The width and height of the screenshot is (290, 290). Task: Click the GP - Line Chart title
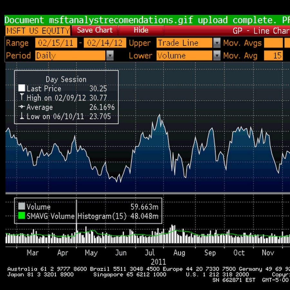coord(261,31)
